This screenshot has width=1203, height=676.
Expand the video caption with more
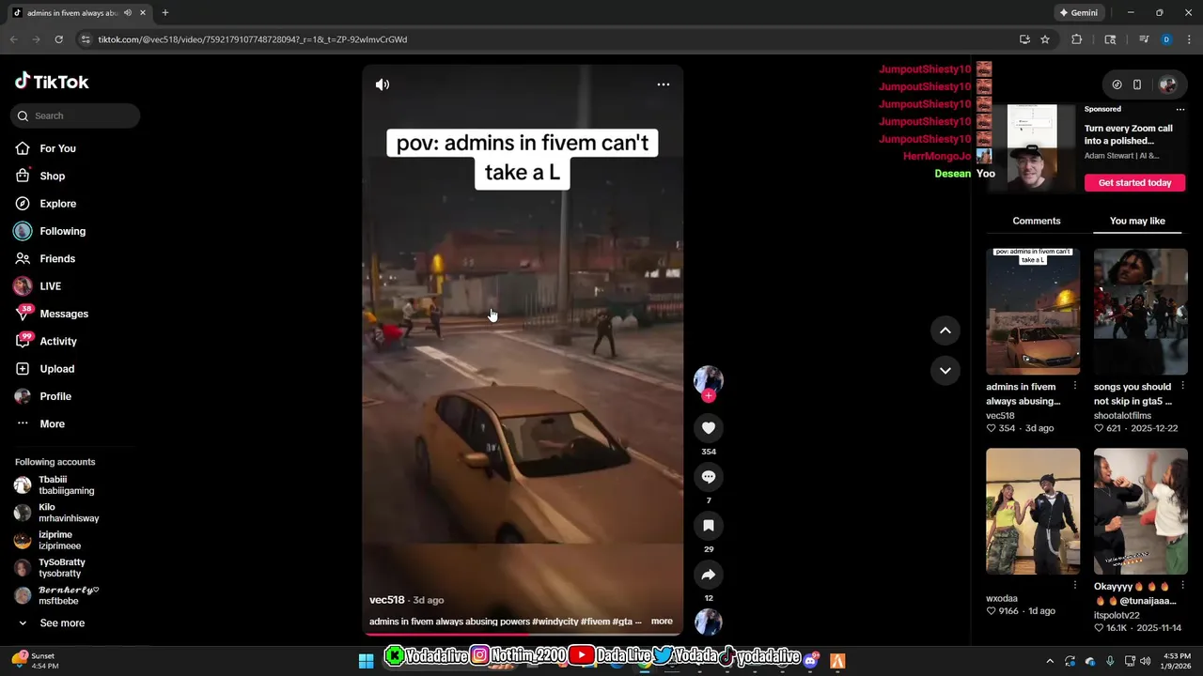(x=662, y=622)
